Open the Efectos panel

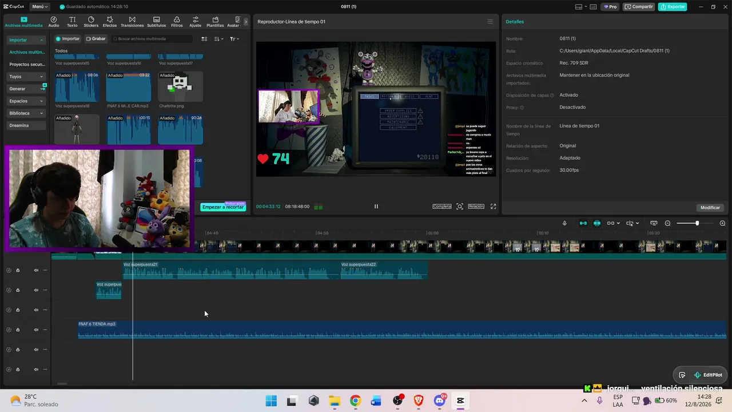pyautogui.click(x=109, y=22)
